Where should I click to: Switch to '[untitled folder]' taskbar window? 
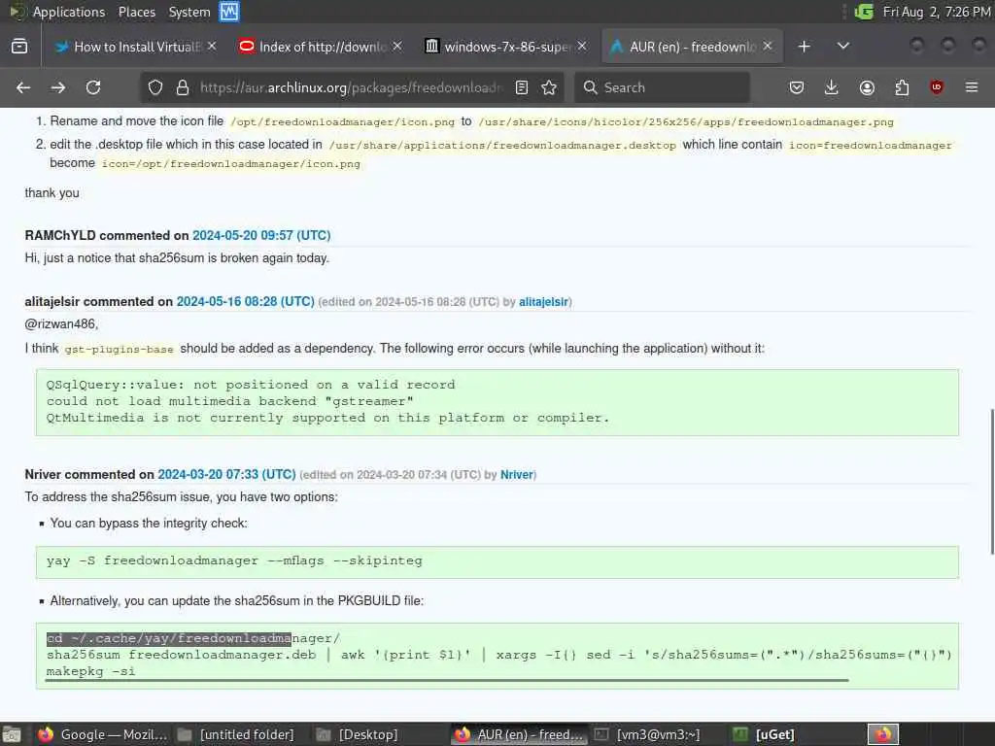coord(236,734)
